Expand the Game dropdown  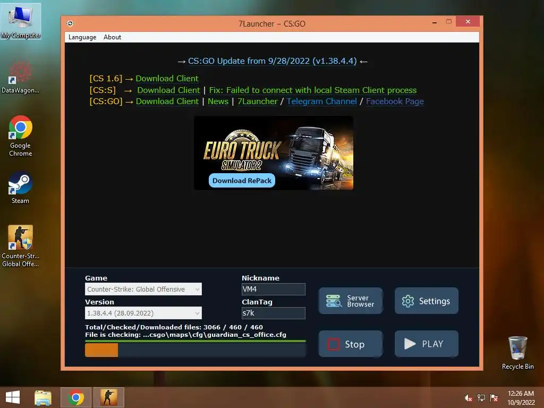point(143,289)
